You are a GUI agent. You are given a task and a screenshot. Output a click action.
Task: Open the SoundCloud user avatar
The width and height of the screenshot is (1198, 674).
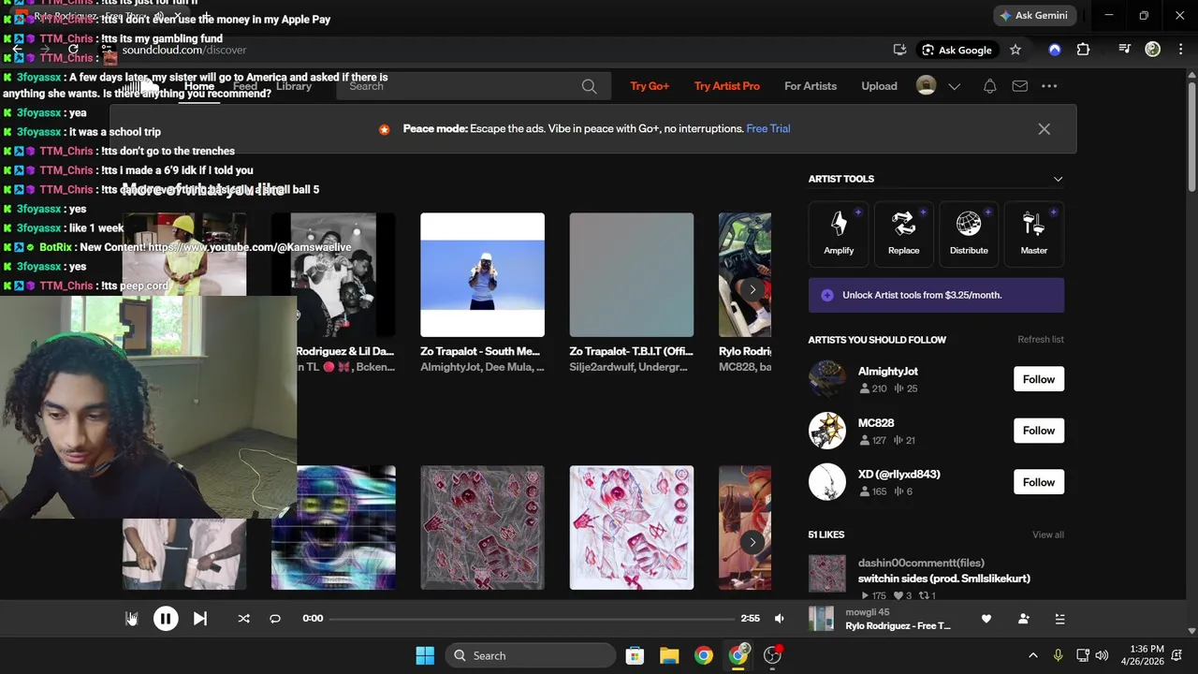[x=926, y=86]
